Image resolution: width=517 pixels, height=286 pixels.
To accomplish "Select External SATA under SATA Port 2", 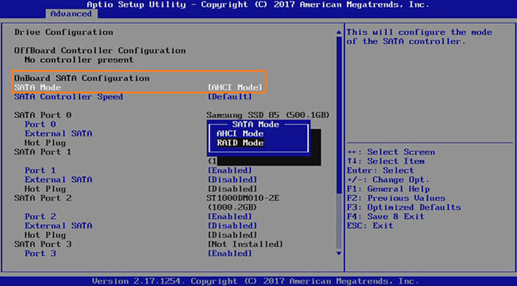I will (58, 226).
